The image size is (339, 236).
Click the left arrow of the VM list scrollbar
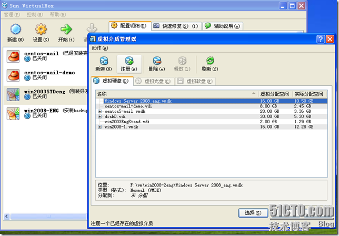(x=6, y=216)
